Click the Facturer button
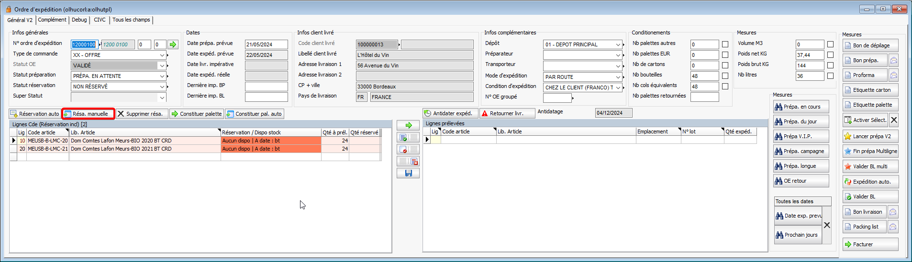Viewport: 912px width, 262px height. [x=870, y=244]
